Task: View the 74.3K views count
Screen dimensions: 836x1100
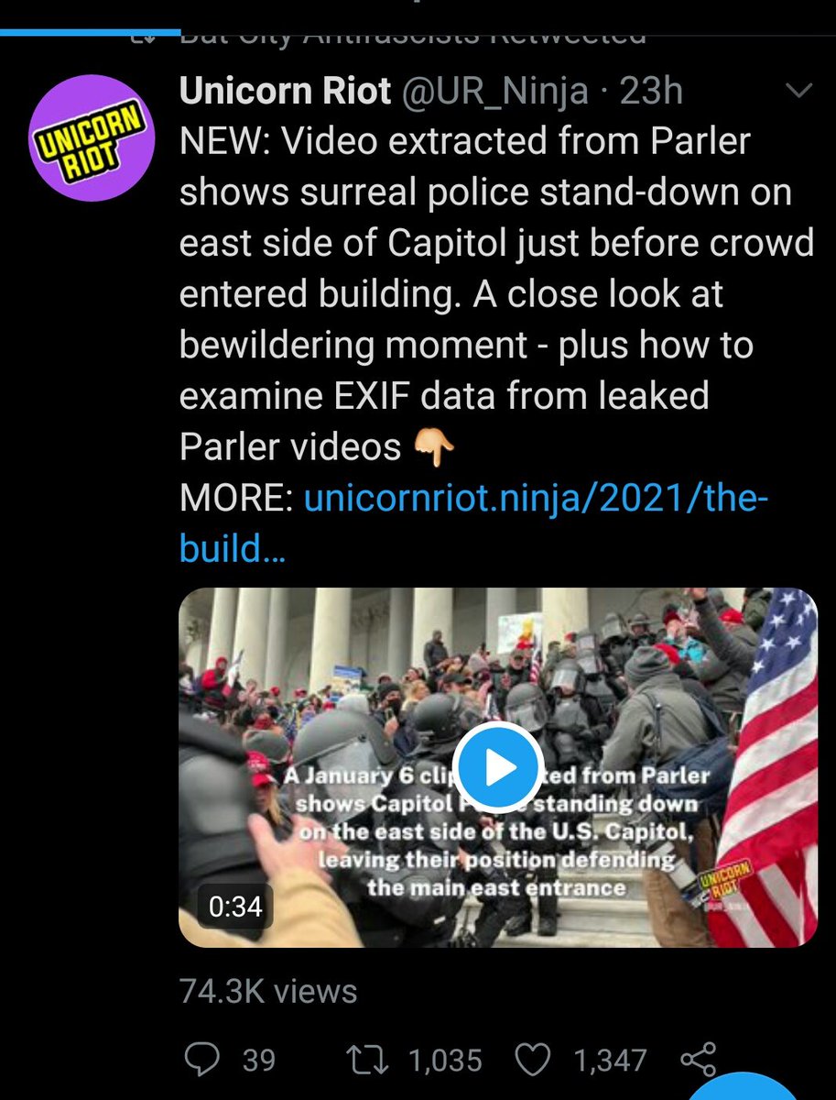Action: (267, 991)
